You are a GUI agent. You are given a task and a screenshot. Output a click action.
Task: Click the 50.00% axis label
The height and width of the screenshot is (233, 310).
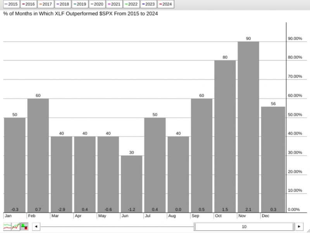[x=295, y=115]
